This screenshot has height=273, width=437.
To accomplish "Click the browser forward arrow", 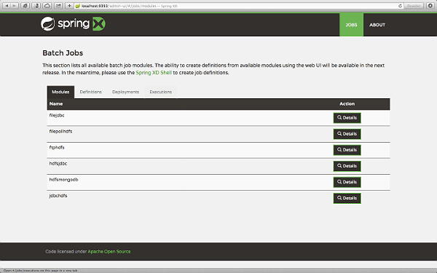I will 15,6.
